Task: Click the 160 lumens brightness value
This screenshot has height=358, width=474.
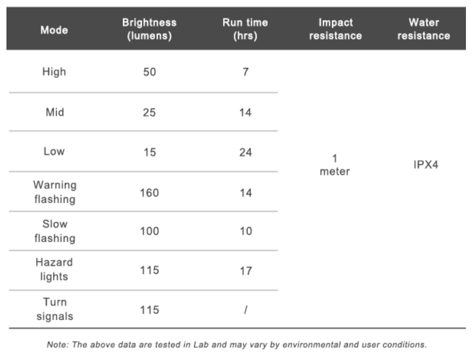Action: coord(149,193)
